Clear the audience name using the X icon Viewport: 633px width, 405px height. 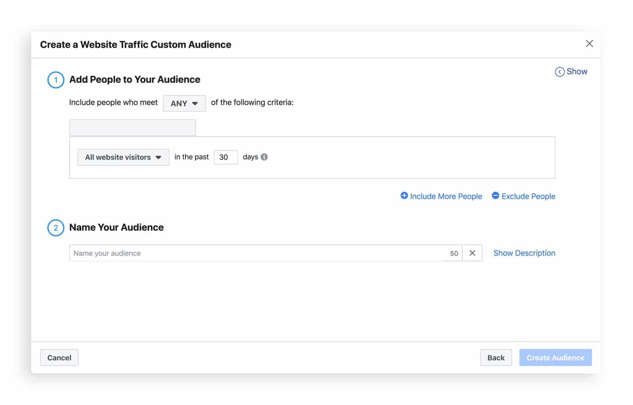tap(472, 253)
